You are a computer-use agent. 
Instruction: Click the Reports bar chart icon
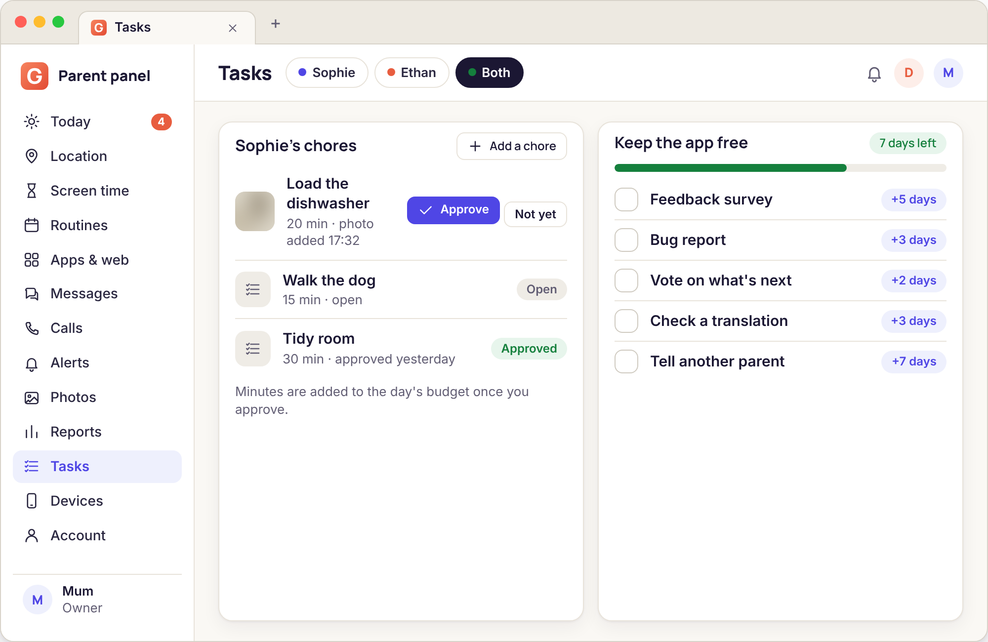(32, 432)
